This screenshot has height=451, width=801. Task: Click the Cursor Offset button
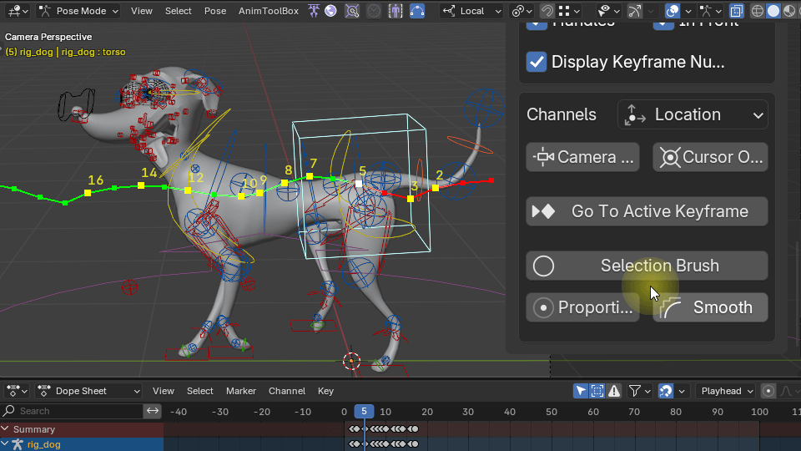tap(710, 157)
